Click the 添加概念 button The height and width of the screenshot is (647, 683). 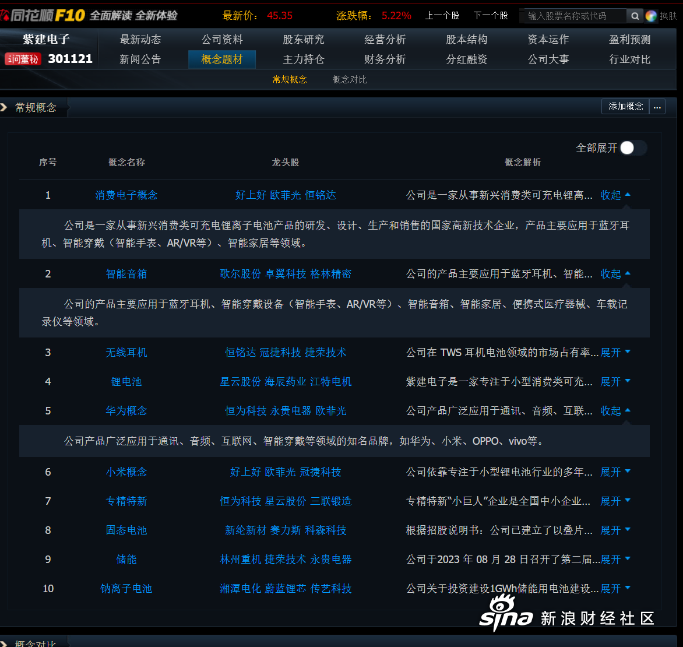pyautogui.click(x=625, y=107)
